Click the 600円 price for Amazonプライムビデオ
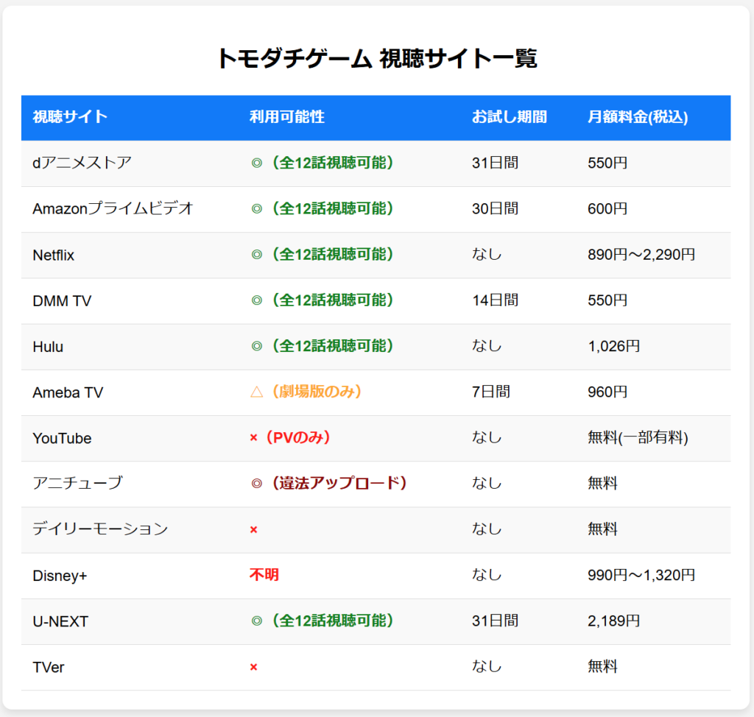Screen dimensions: 754x717 [607, 209]
